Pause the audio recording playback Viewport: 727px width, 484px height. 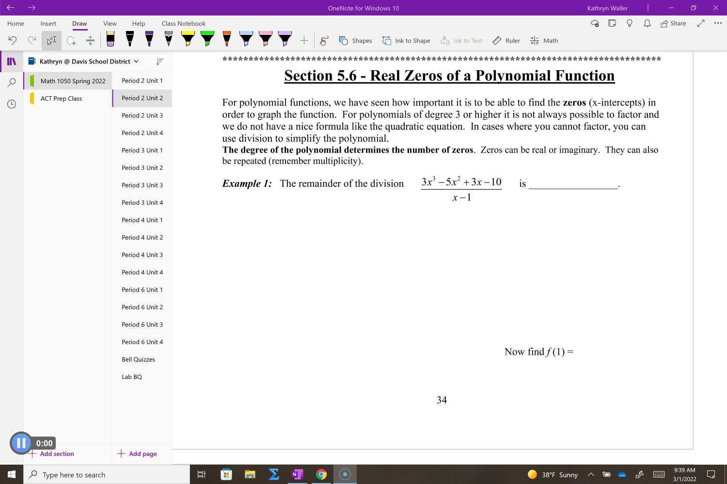(x=21, y=442)
